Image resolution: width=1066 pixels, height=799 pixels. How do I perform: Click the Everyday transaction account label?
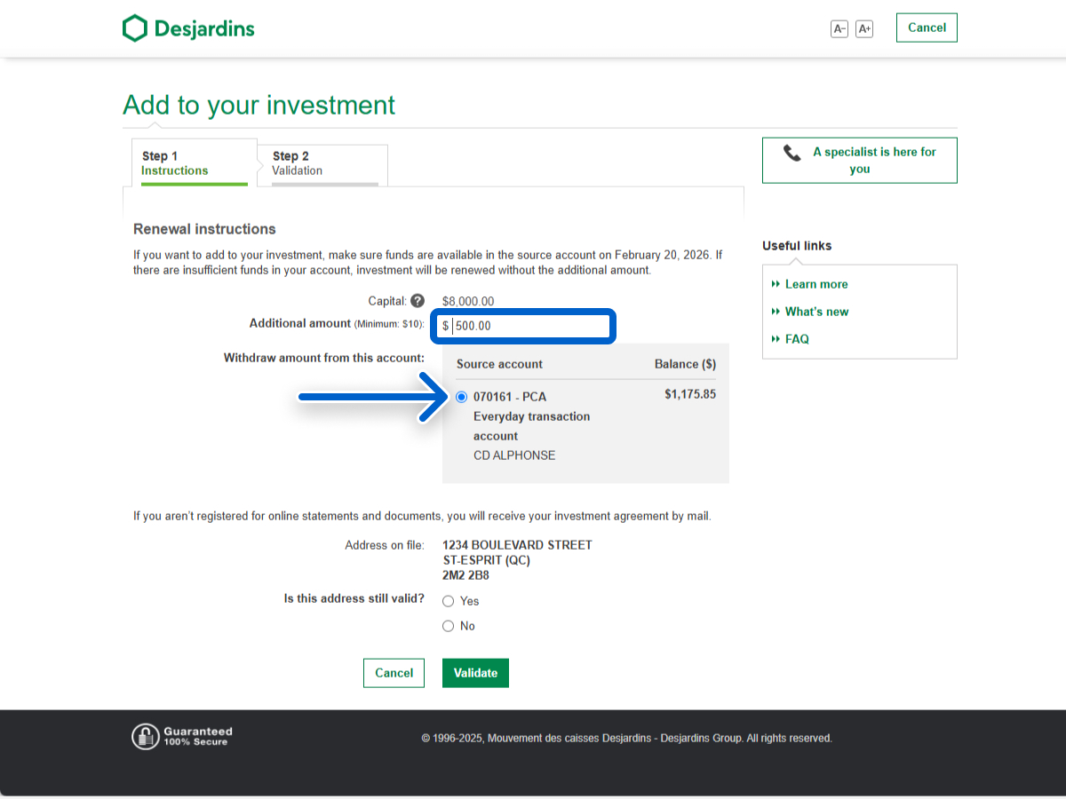(531, 426)
